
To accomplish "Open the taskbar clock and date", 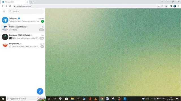I will (x=170, y=99).
